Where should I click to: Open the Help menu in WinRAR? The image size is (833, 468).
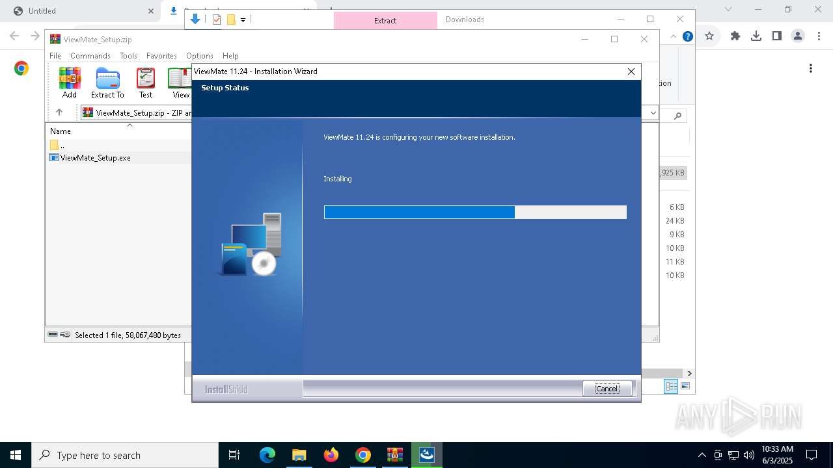(230, 56)
